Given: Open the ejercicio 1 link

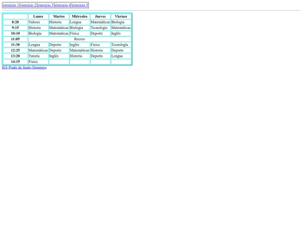Looking at the screenshot, I should [x=11, y=5].
